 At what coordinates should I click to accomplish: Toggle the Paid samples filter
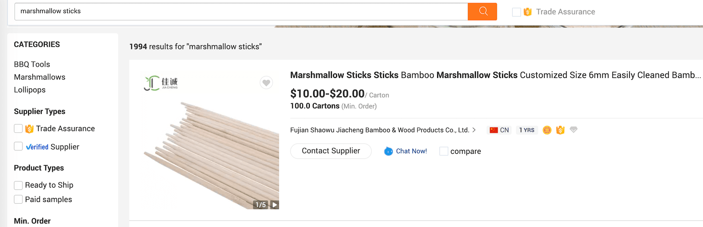(x=18, y=199)
